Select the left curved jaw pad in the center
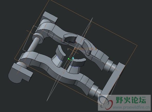 tap(60, 53)
